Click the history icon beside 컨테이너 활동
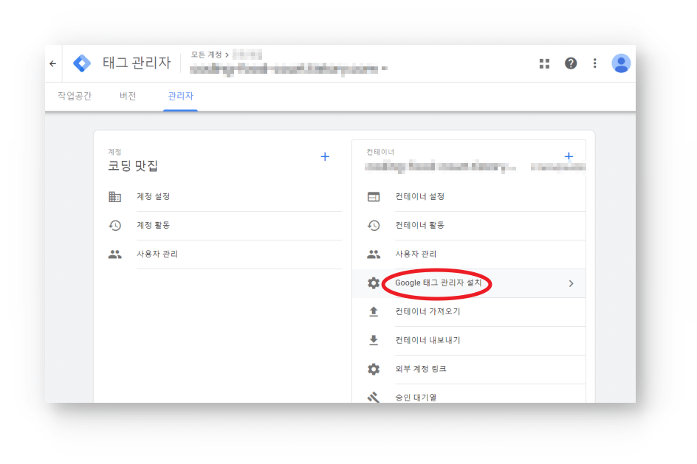The height and width of the screenshot is (464, 697). pos(374,225)
